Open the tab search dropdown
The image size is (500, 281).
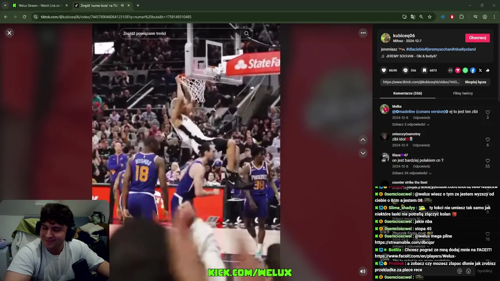tap(5, 5)
